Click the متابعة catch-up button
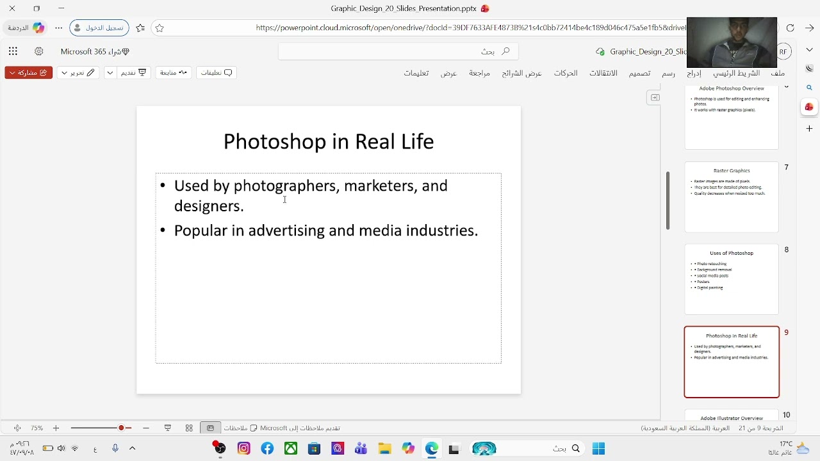 coord(174,73)
